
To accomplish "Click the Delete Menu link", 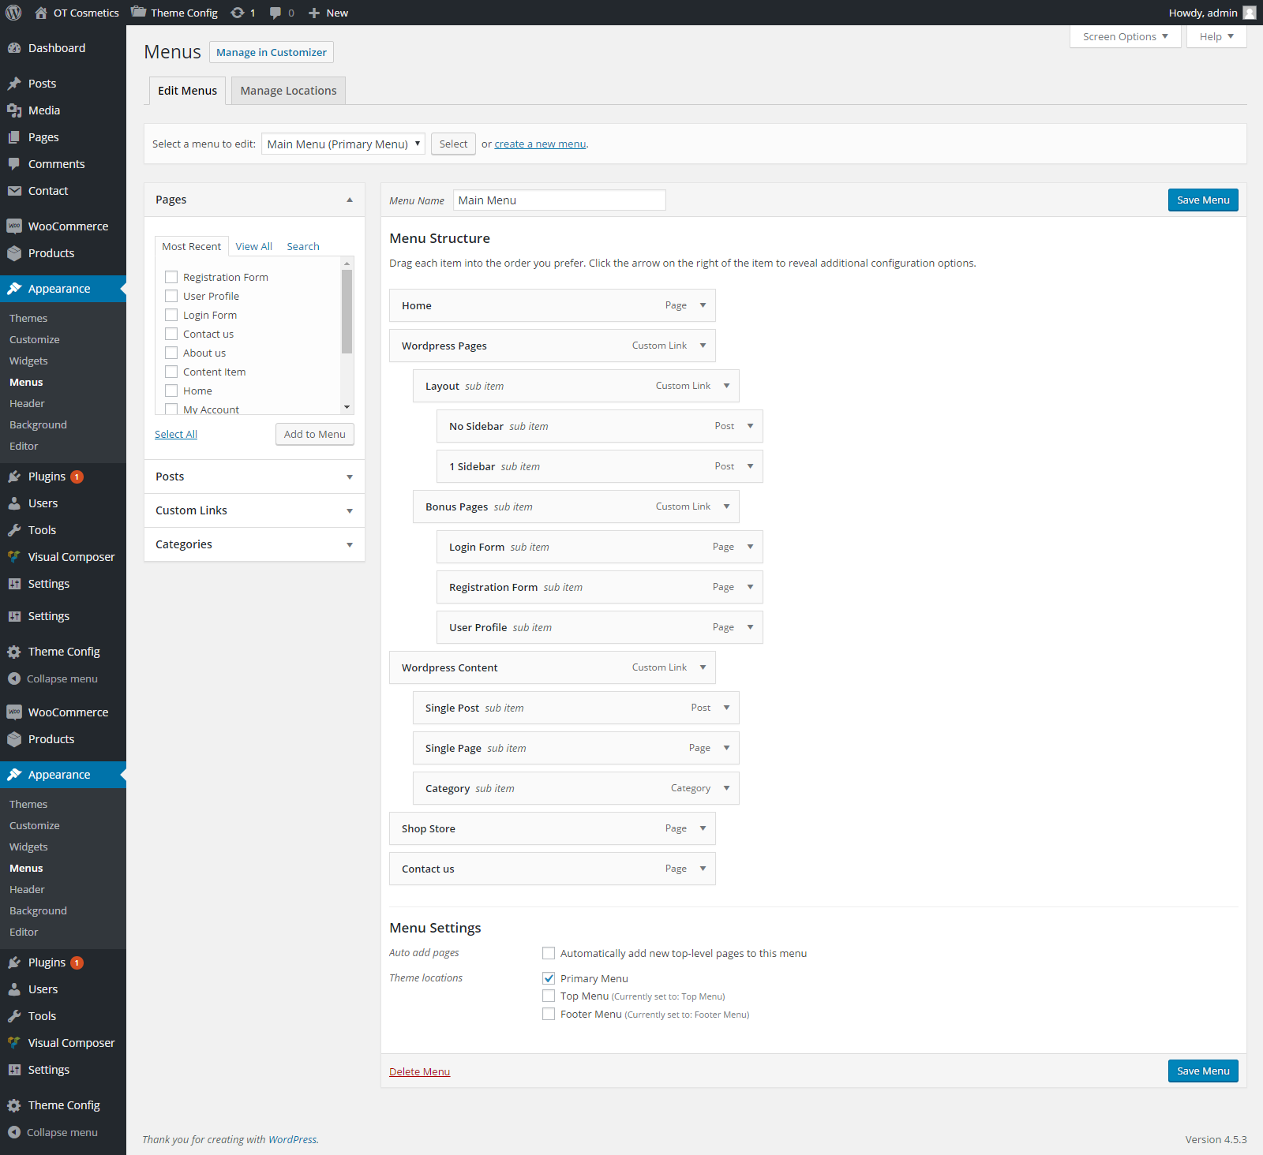I will [419, 1071].
